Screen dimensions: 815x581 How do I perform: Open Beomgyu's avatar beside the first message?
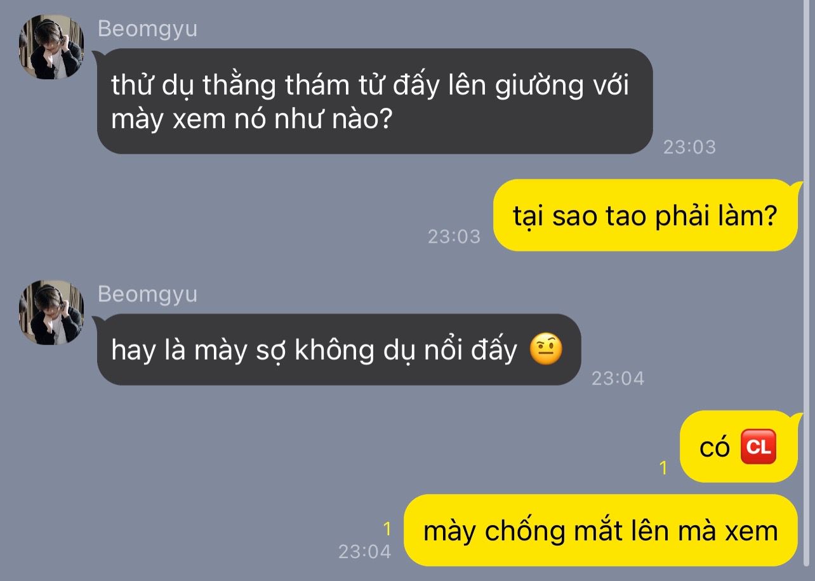[x=51, y=47]
